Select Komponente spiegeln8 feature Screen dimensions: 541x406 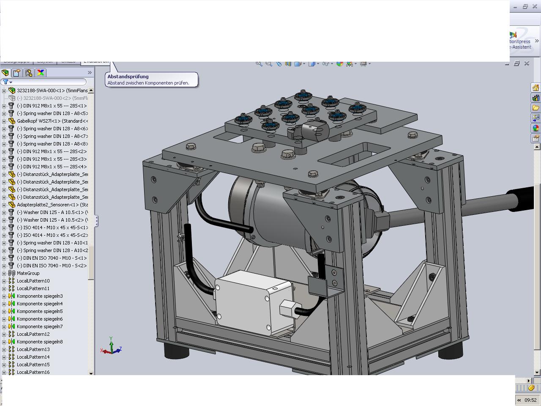click(40, 342)
